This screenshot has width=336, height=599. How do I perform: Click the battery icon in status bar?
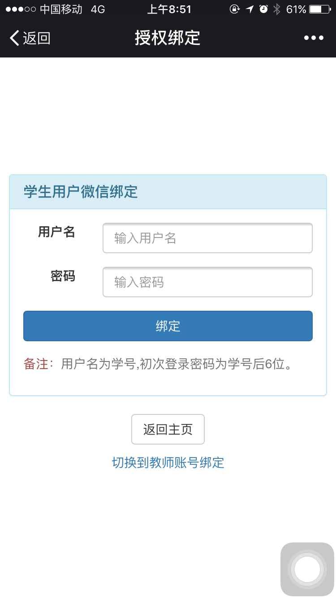[319, 9]
